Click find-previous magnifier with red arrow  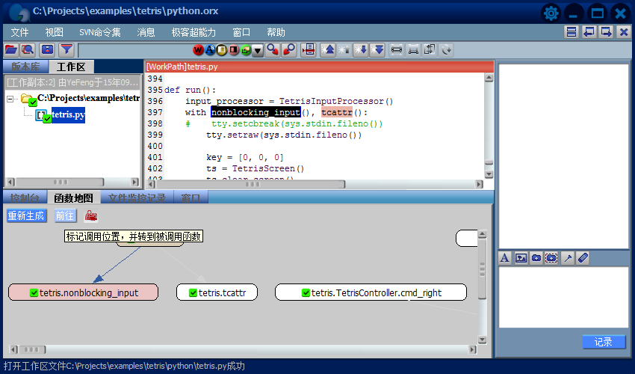coord(289,50)
